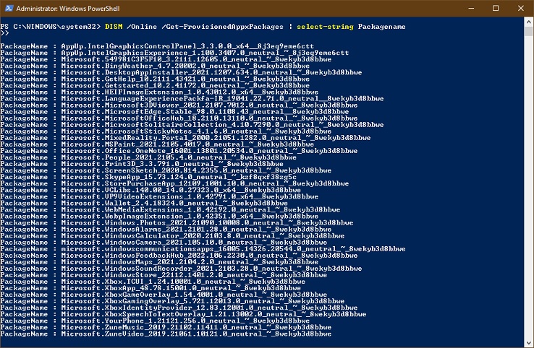Select the Microsoft.SkypeApp package line
This screenshot has width=534, height=348.
coord(148,177)
